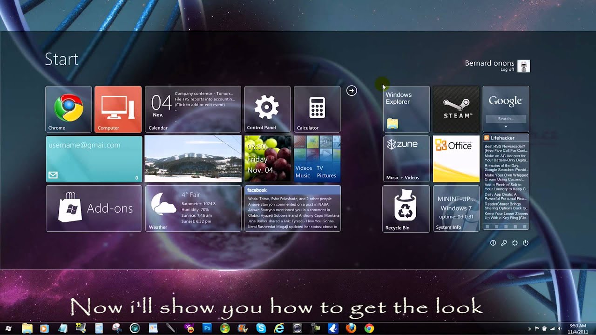Open the Add-ons store tile
The image size is (596, 335).
point(94,208)
